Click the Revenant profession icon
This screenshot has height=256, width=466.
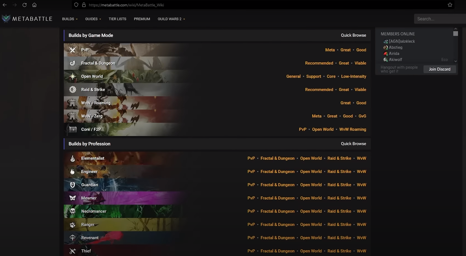pyautogui.click(x=73, y=238)
